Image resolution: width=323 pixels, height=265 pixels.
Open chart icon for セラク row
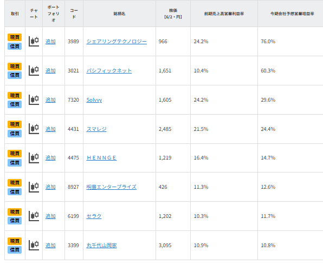click(x=34, y=216)
